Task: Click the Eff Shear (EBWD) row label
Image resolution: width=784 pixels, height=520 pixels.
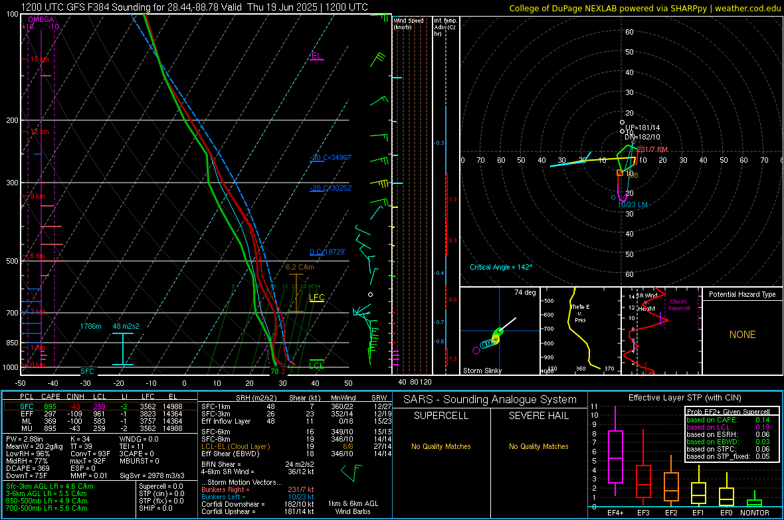Action: [x=231, y=454]
